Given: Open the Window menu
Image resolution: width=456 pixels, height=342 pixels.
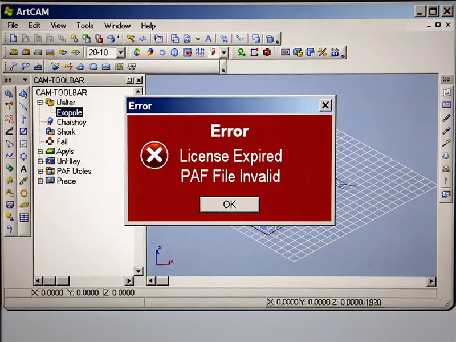Looking at the screenshot, I should pyautogui.click(x=117, y=26).
